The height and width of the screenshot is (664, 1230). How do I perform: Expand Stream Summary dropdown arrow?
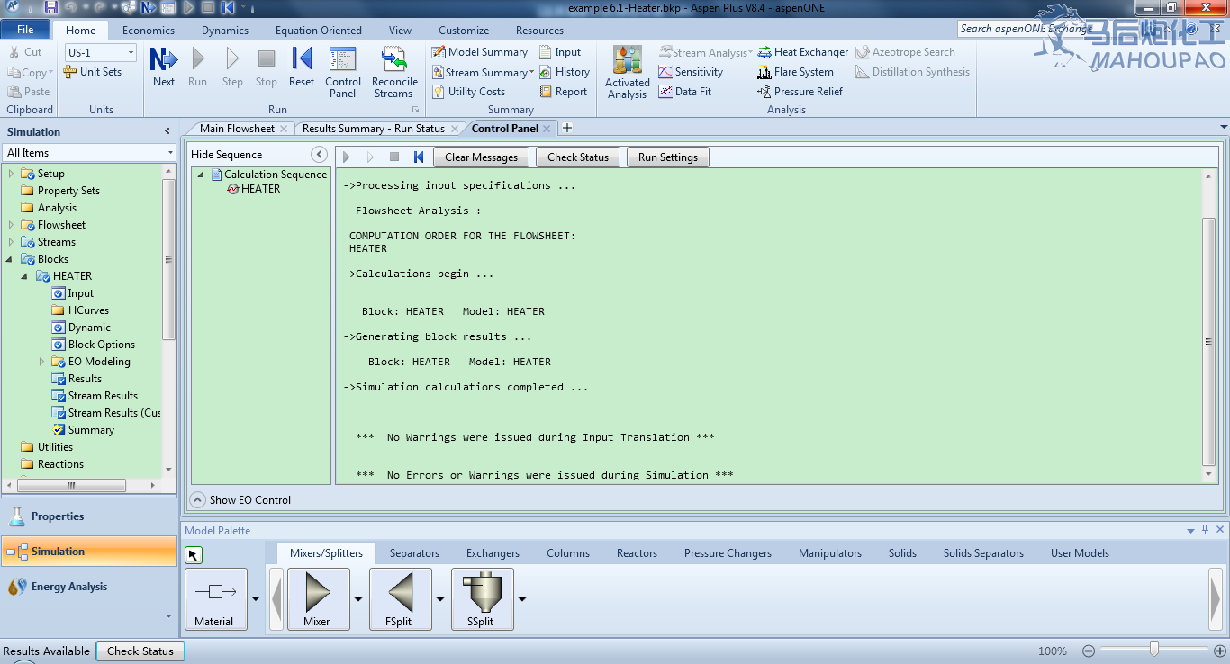[x=531, y=73]
